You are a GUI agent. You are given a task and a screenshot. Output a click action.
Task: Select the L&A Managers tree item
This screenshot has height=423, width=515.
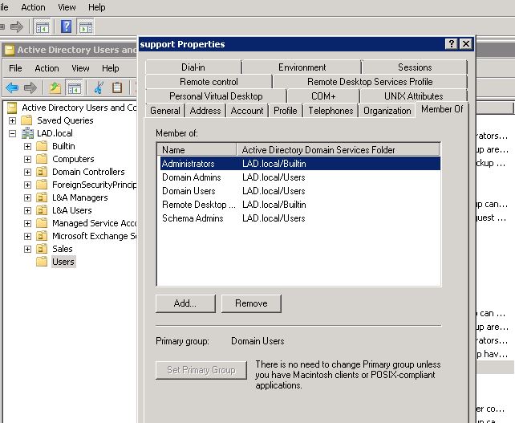[x=79, y=197]
